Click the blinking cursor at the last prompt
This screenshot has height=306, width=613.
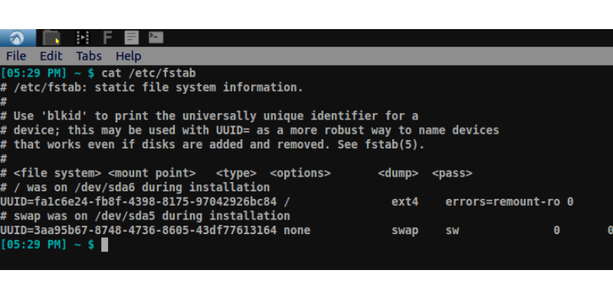tap(105, 244)
